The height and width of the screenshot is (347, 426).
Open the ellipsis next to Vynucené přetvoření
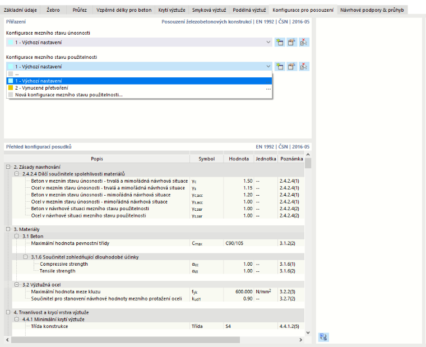pyautogui.click(x=268, y=89)
